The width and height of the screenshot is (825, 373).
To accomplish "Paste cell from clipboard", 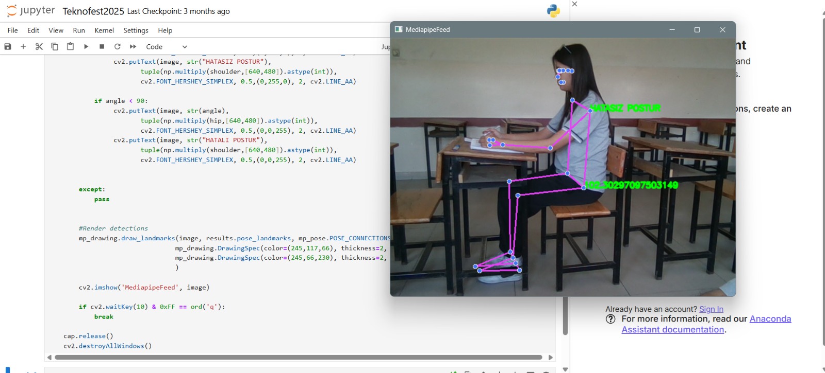I will coord(71,47).
